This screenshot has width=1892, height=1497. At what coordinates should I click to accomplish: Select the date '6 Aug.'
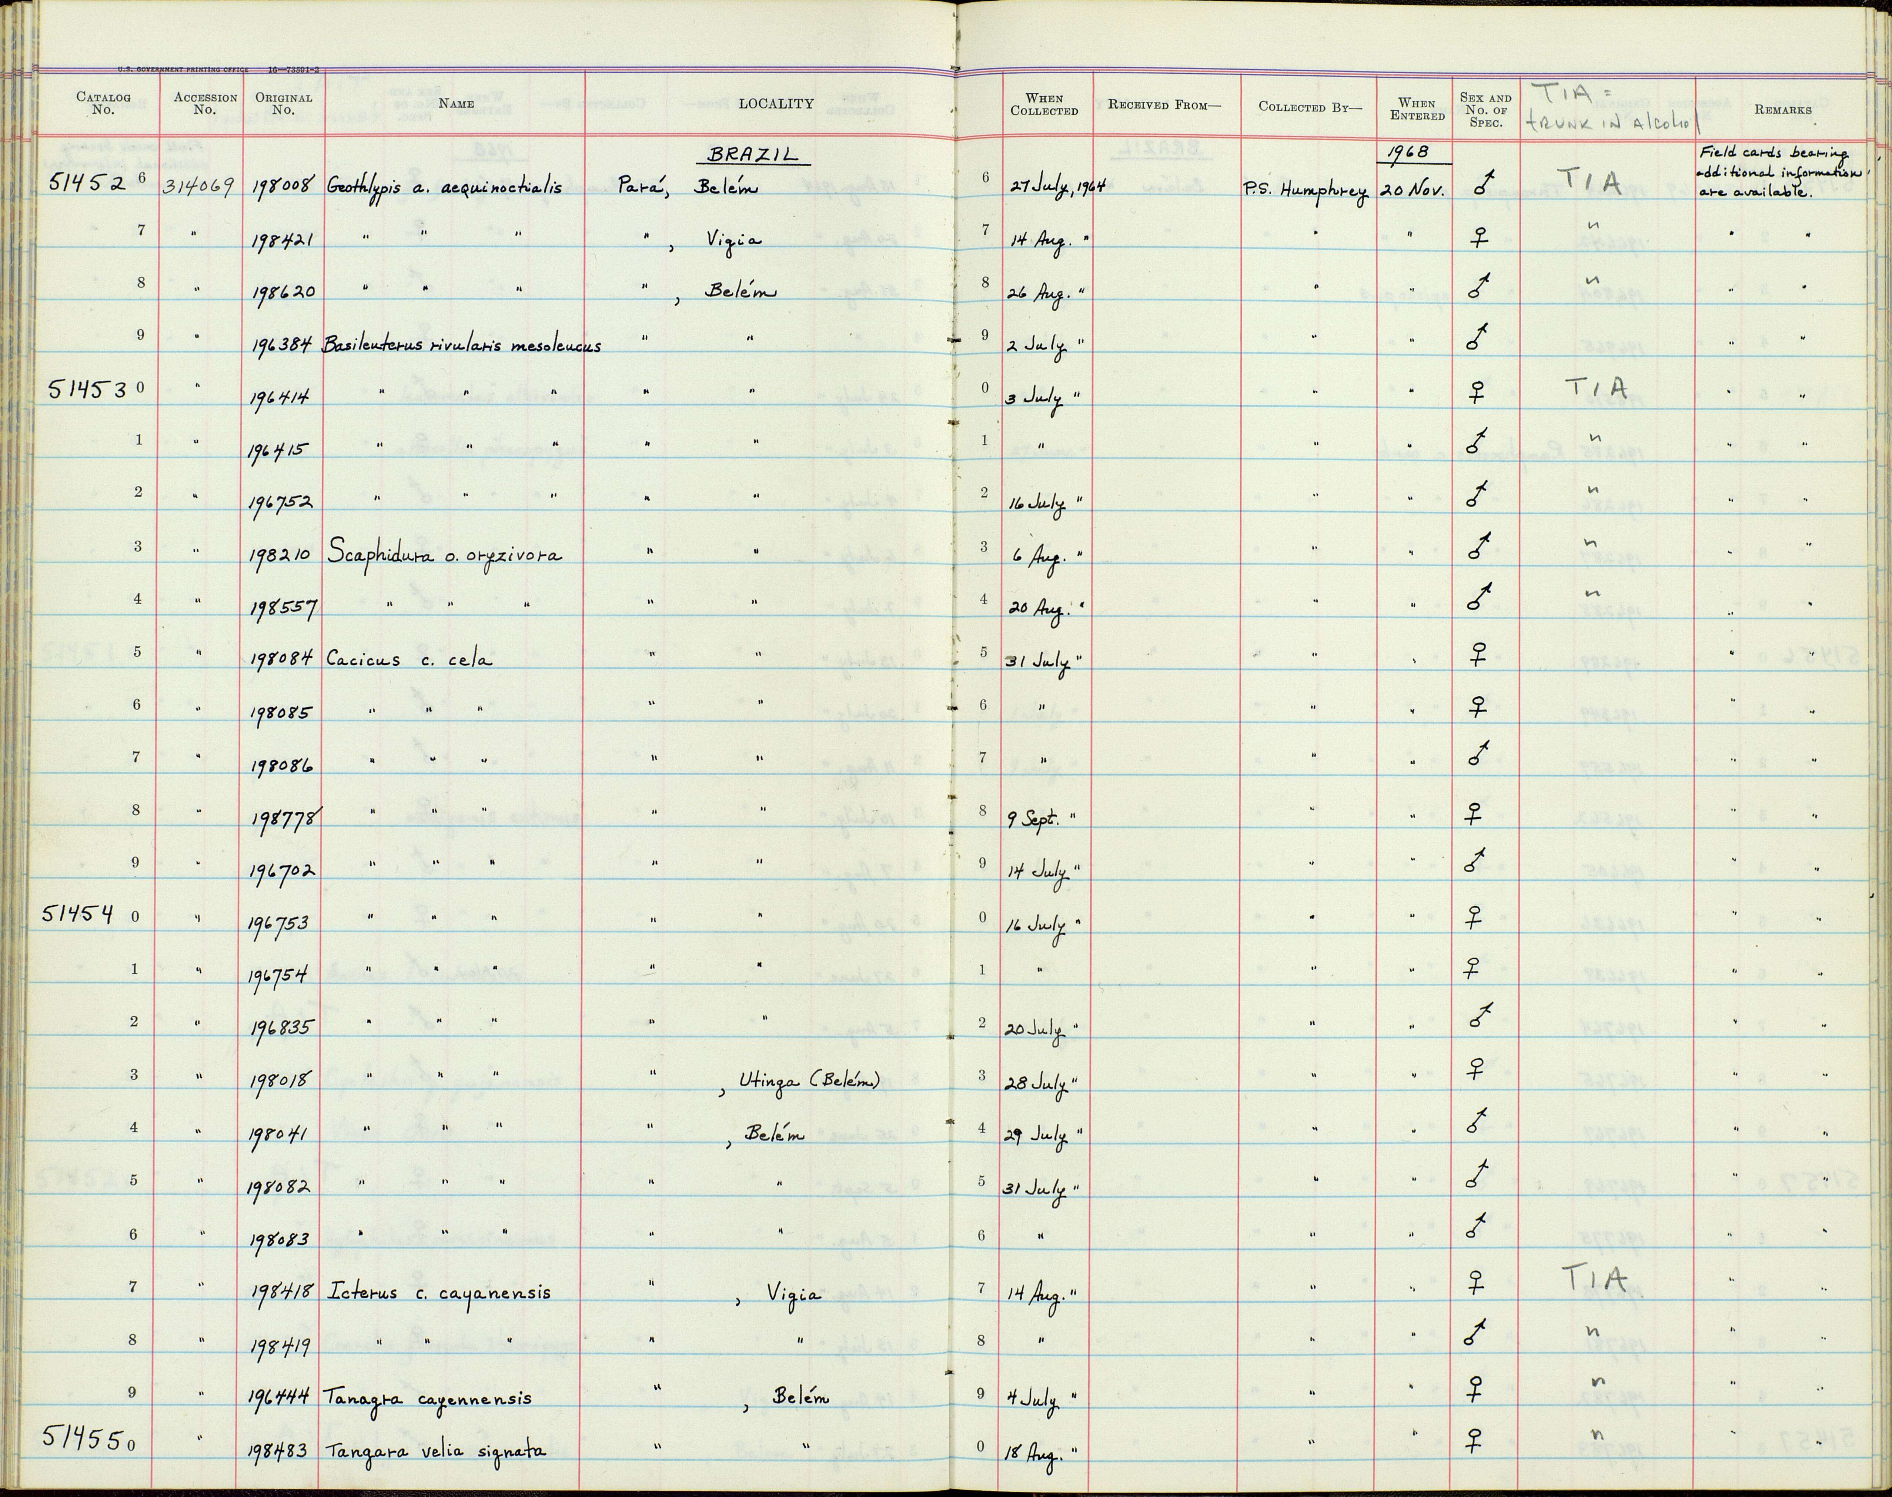click(1041, 557)
